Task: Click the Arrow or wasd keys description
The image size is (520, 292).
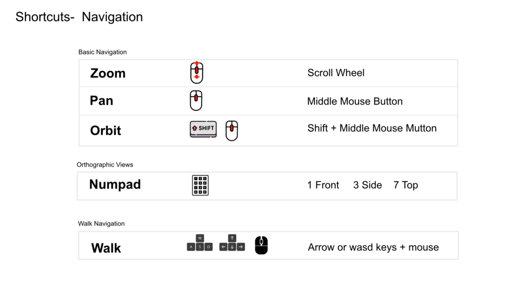Action: pos(373,247)
